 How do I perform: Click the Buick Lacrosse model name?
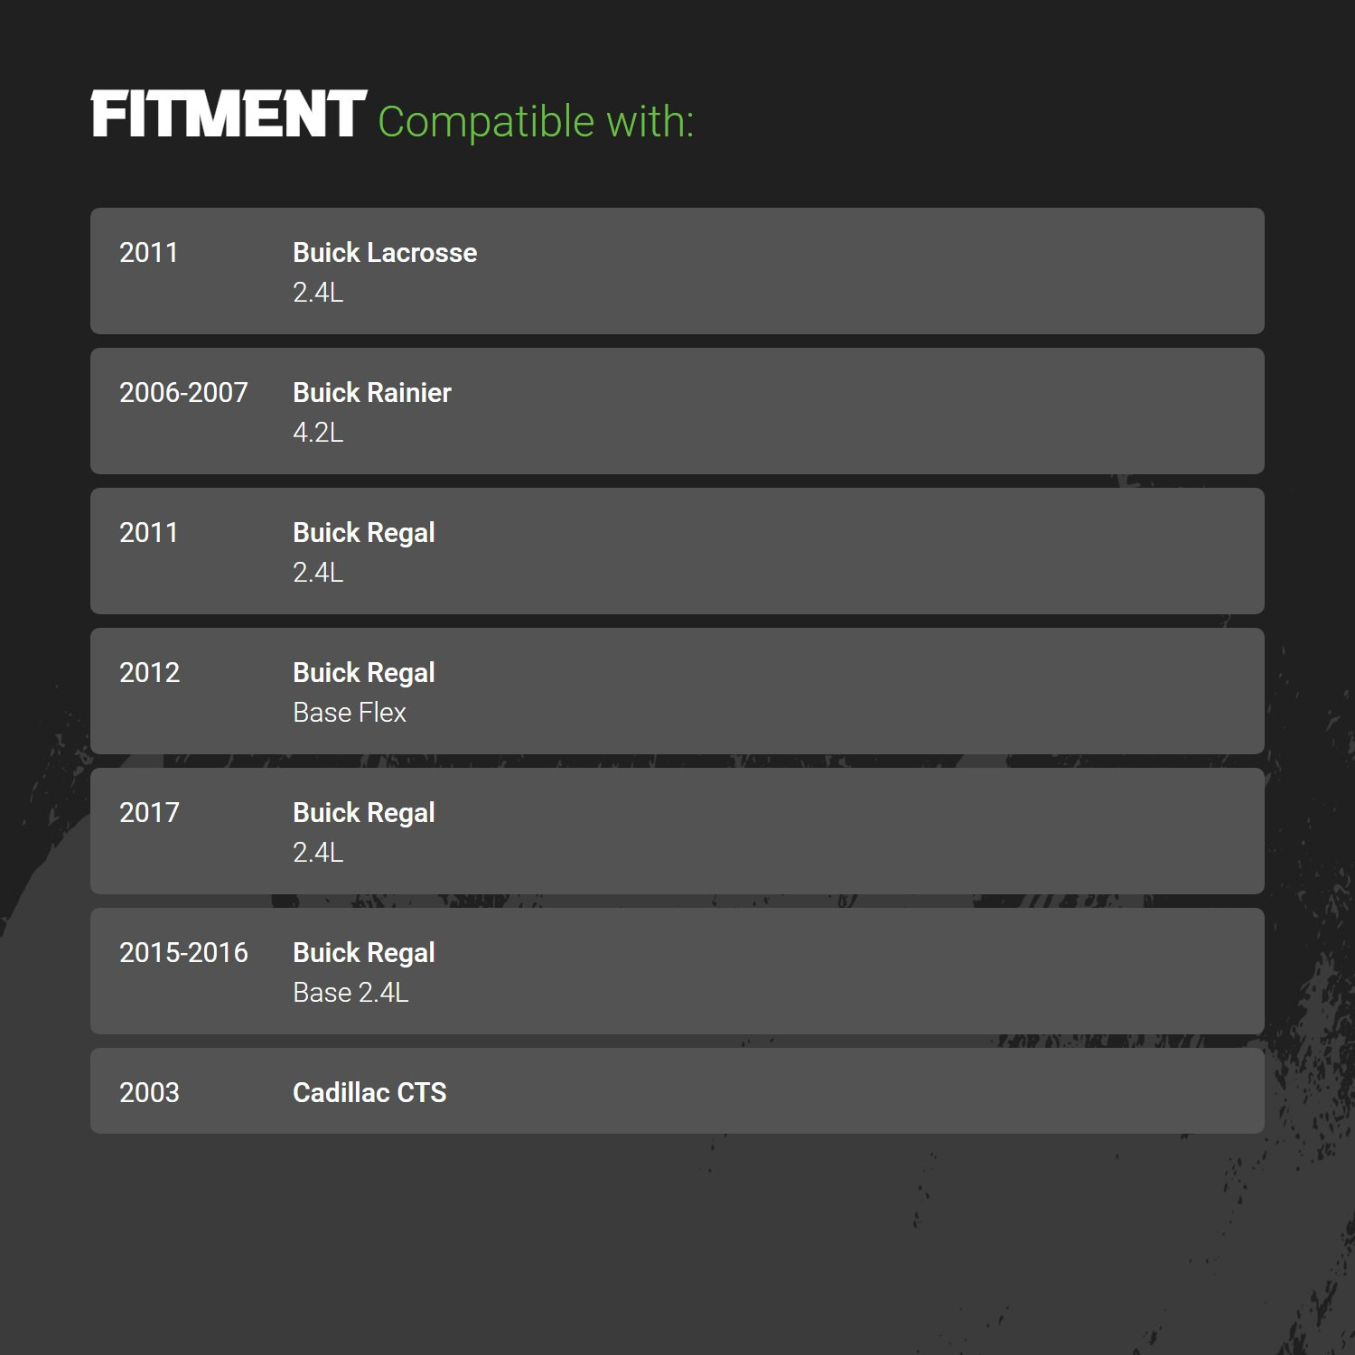(385, 253)
